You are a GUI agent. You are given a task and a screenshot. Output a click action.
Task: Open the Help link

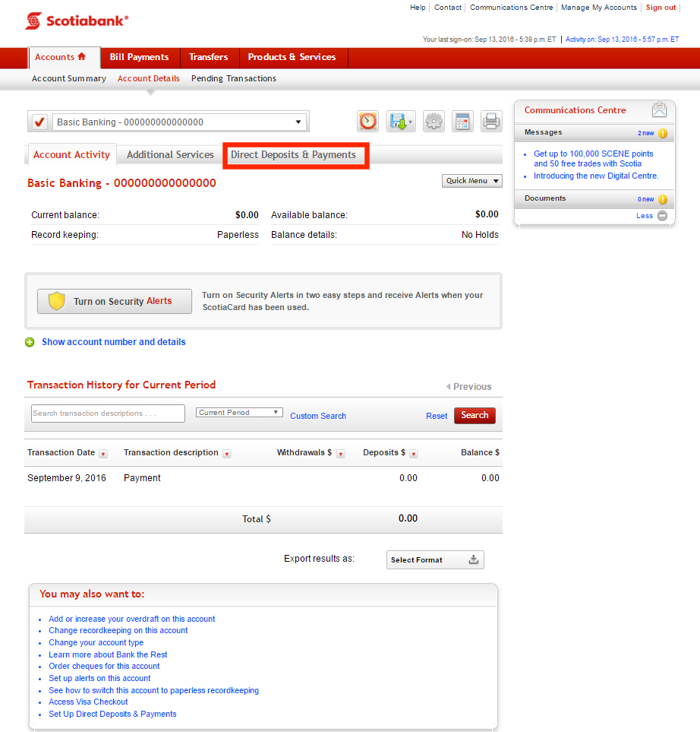[418, 8]
